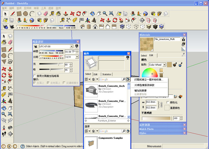Click the color wheel in Materials panel
The width and height of the screenshot is (209, 149).
(150, 72)
